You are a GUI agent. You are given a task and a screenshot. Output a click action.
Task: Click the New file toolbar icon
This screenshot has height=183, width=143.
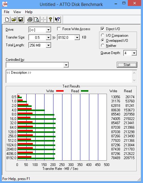7,19
